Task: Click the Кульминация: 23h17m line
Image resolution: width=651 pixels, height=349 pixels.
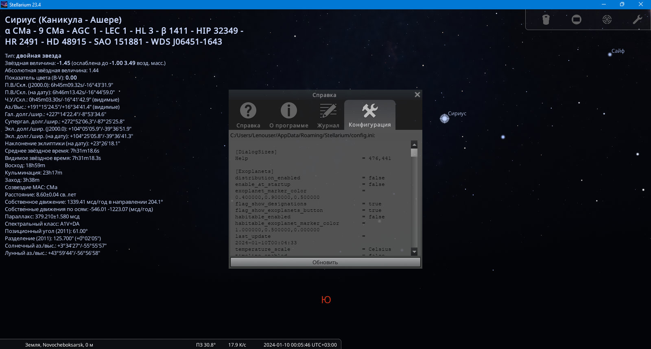Action: [x=33, y=172]
